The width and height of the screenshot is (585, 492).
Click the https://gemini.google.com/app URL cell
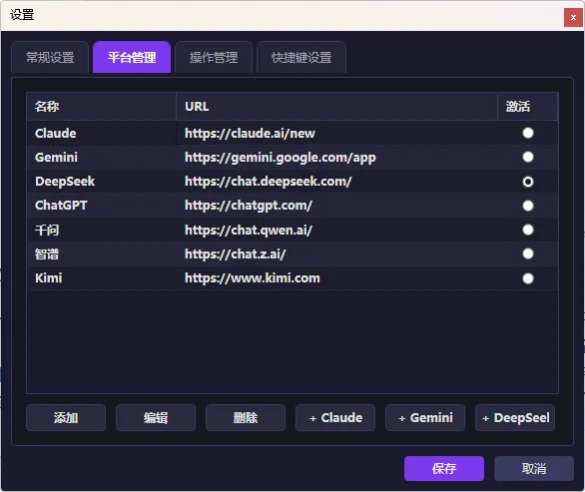click(336, 158)
